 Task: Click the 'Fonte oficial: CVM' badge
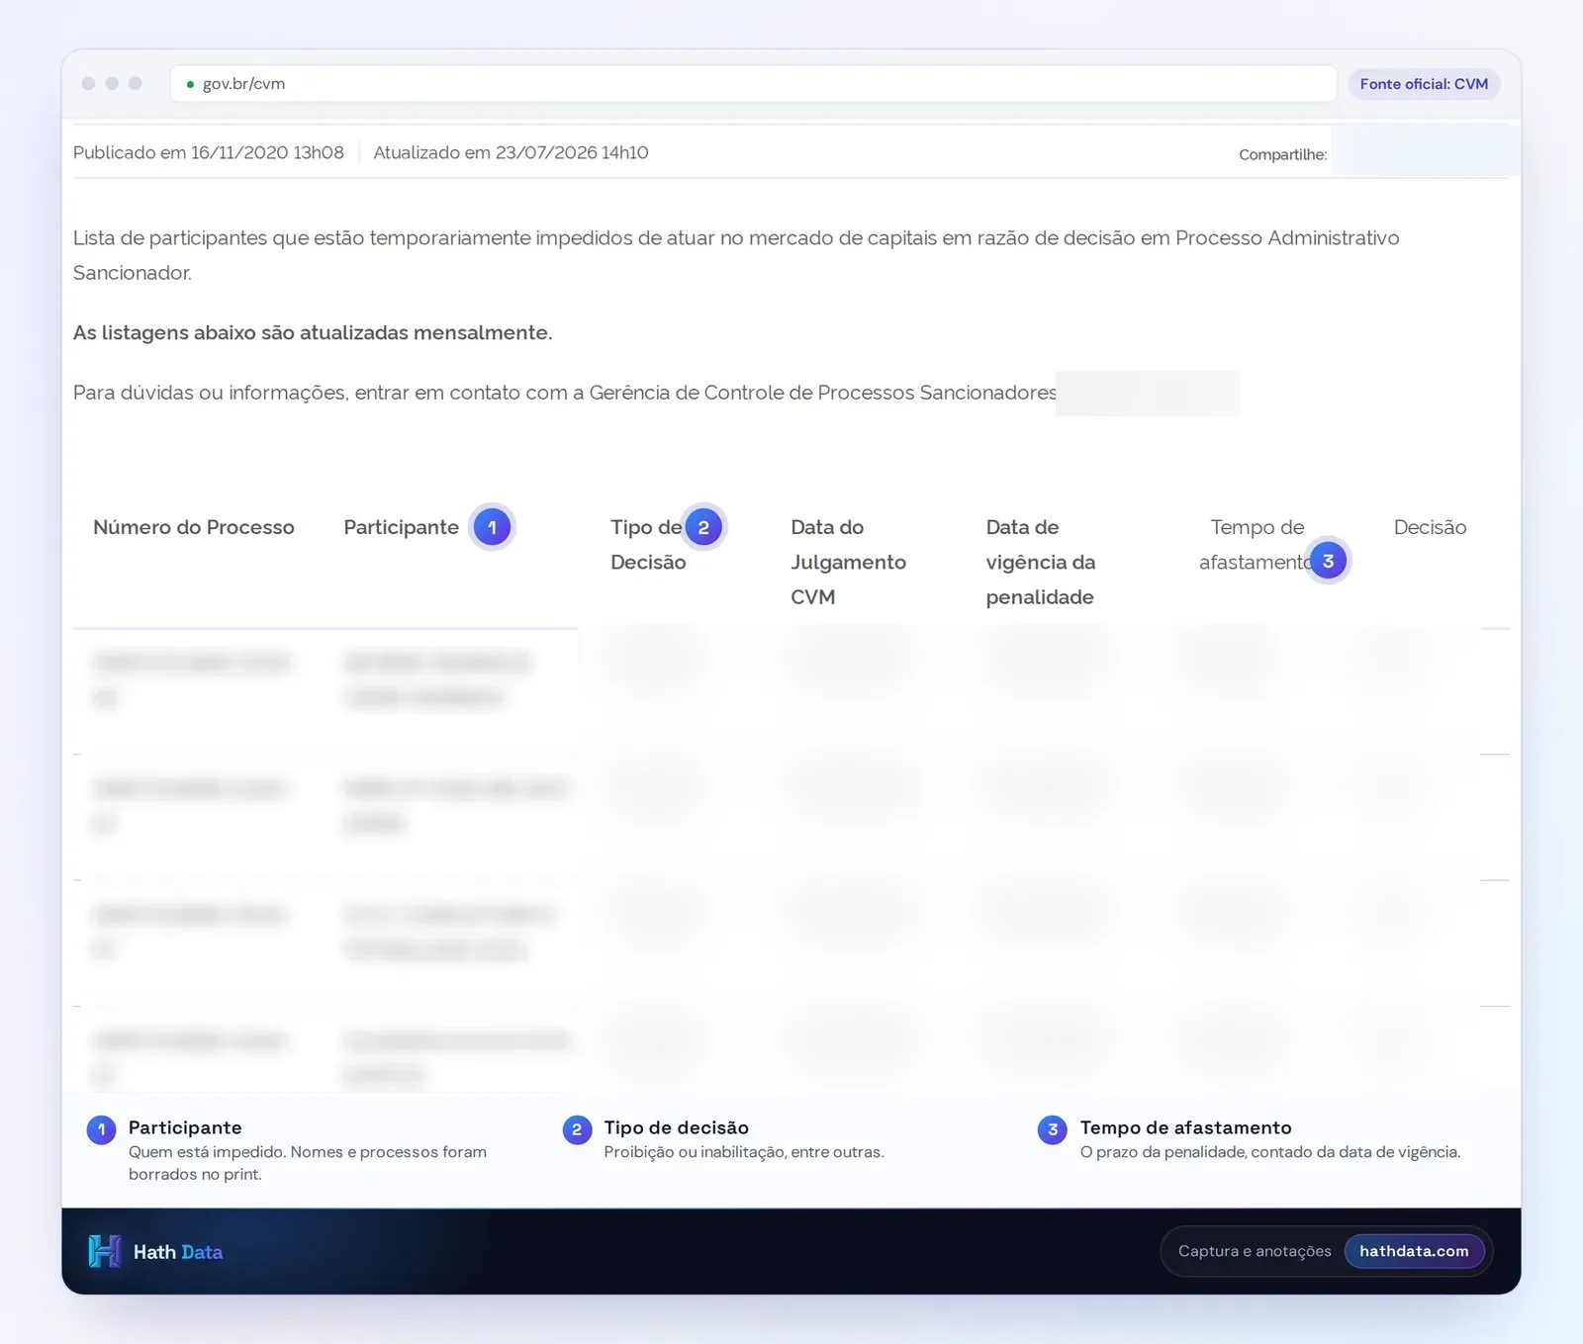pyautogui.click(x=1424, y=84)
